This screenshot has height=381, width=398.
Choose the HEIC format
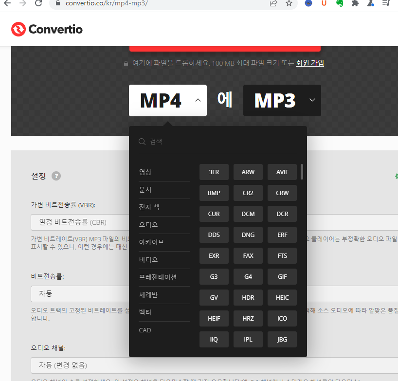[x=282, y=297]
